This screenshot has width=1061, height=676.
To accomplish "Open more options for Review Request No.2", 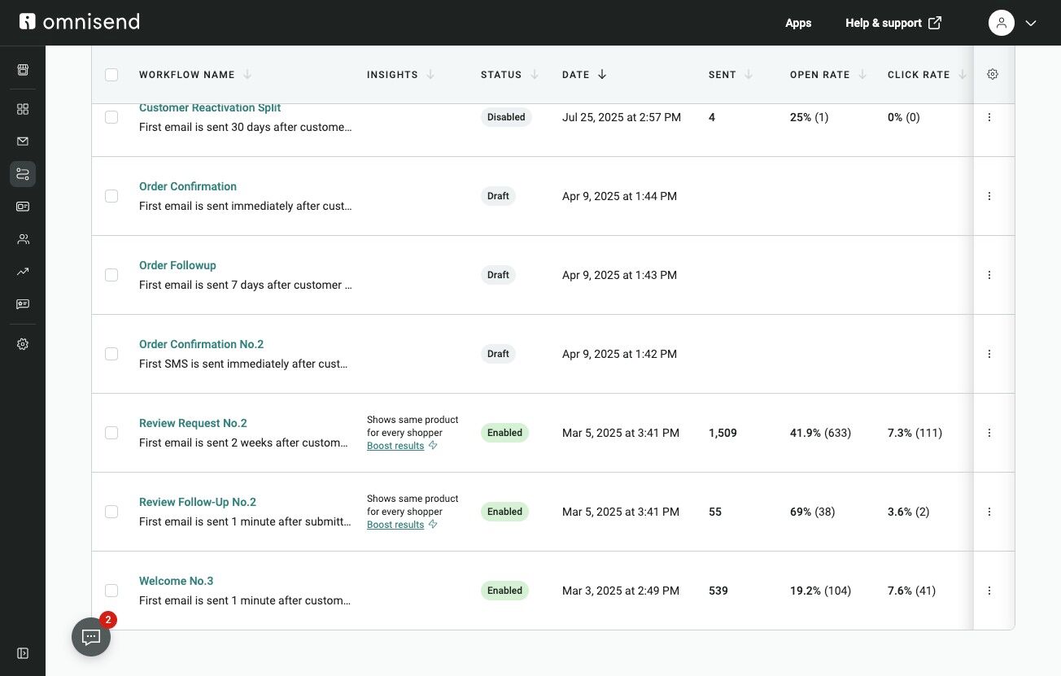I will pyautogui.click(x=989, y=433).
